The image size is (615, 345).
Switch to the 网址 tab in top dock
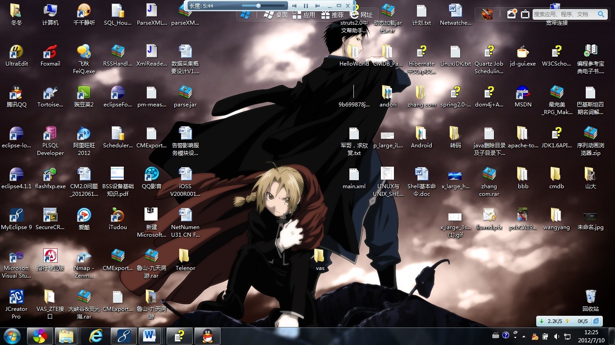[x=362, y=15]
